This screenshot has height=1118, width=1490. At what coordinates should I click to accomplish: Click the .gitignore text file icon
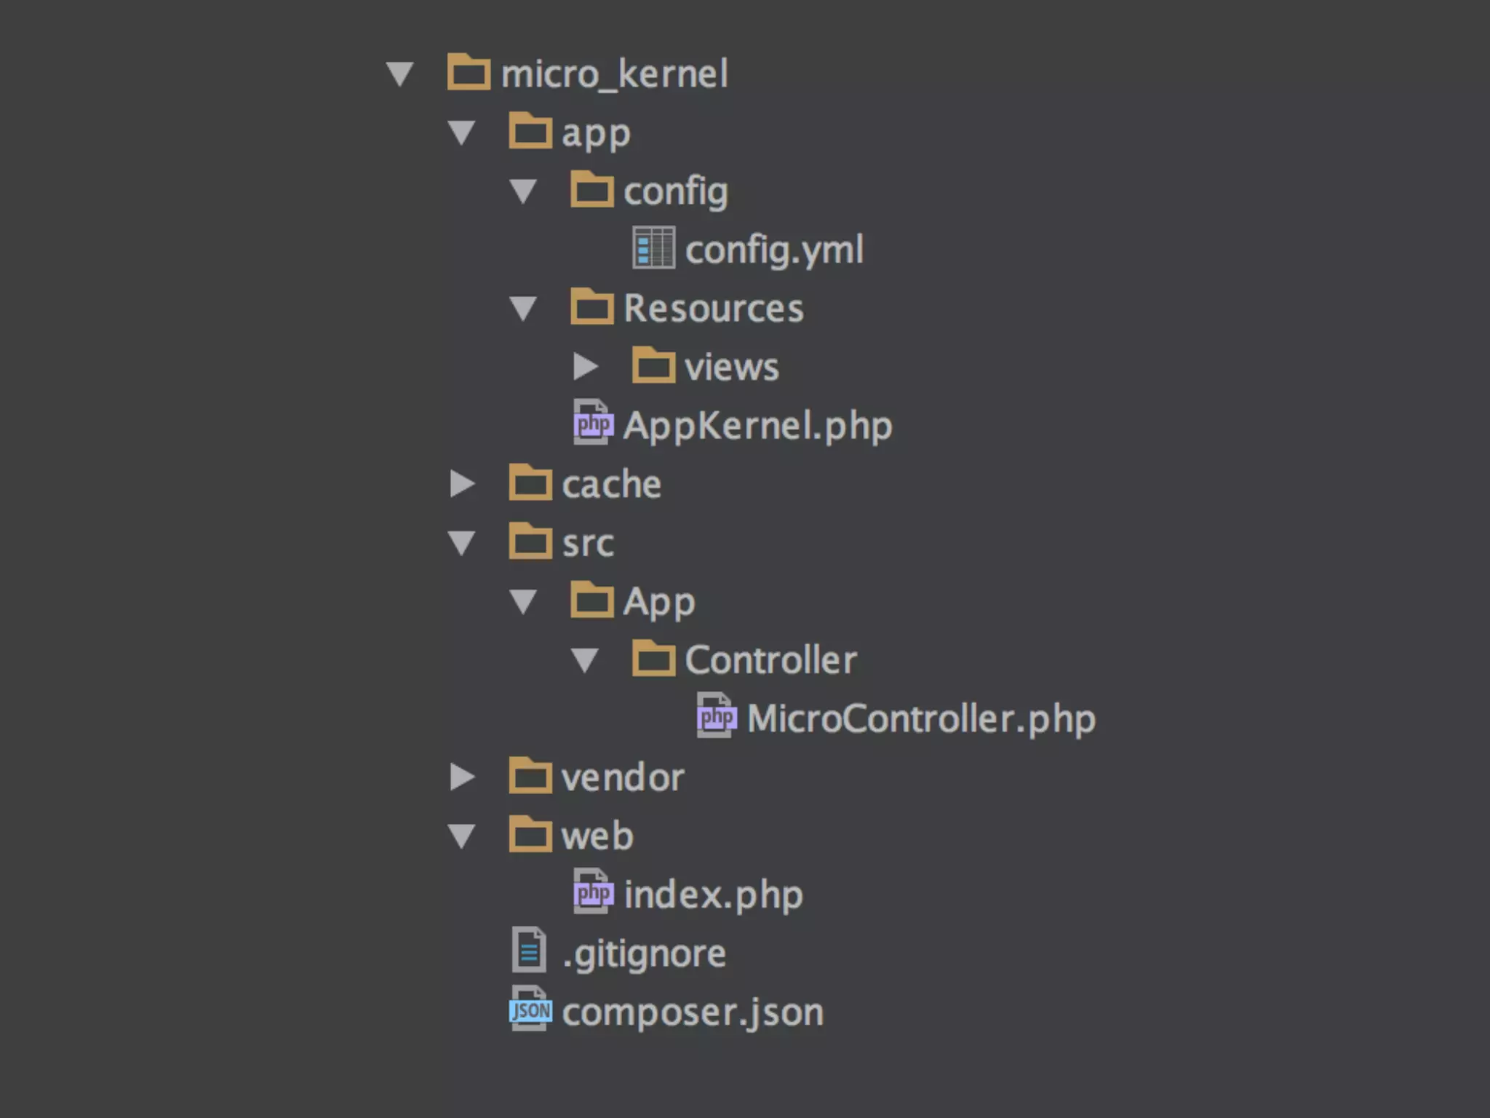pyautogui.click(x=529, y=950)
